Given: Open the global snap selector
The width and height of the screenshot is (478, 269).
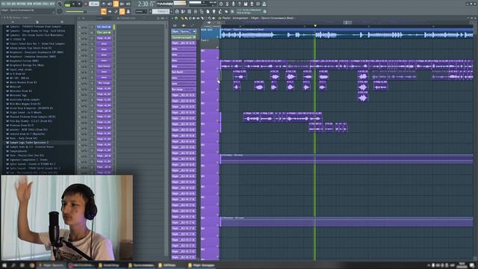Looking at the screenshot, I should [x=141, y=11].
